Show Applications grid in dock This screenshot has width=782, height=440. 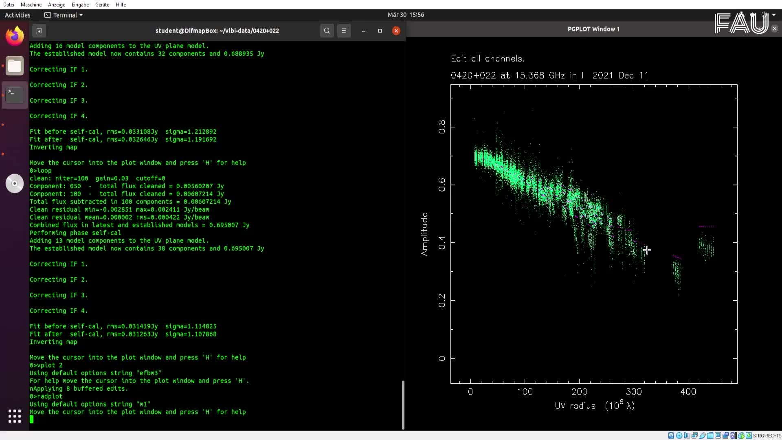pyautogui.click(x=15, y=416)
